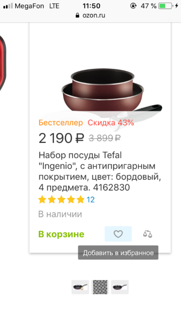181x322 pixels.
Task: Tap the rotation lock status icon
Action: 133,6
